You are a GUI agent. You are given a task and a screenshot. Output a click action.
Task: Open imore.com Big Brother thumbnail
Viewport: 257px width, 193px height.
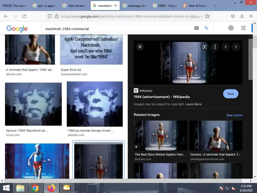pos(33,104)
